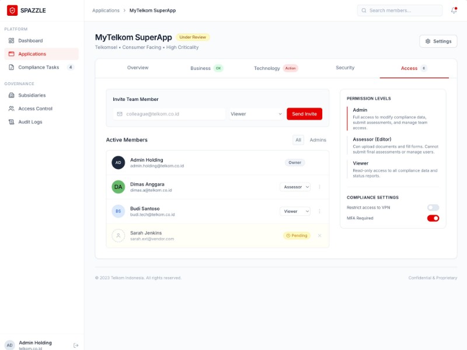
Task: Go to Subsidiaries in the Governance section
Action: tap(32, 95)
